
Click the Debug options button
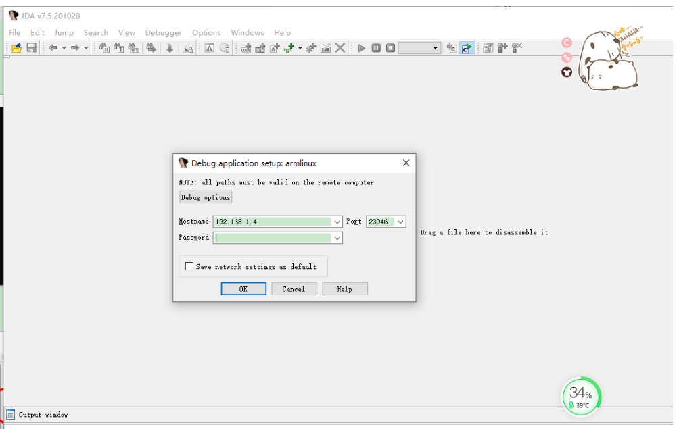click(x=206, y=197)
